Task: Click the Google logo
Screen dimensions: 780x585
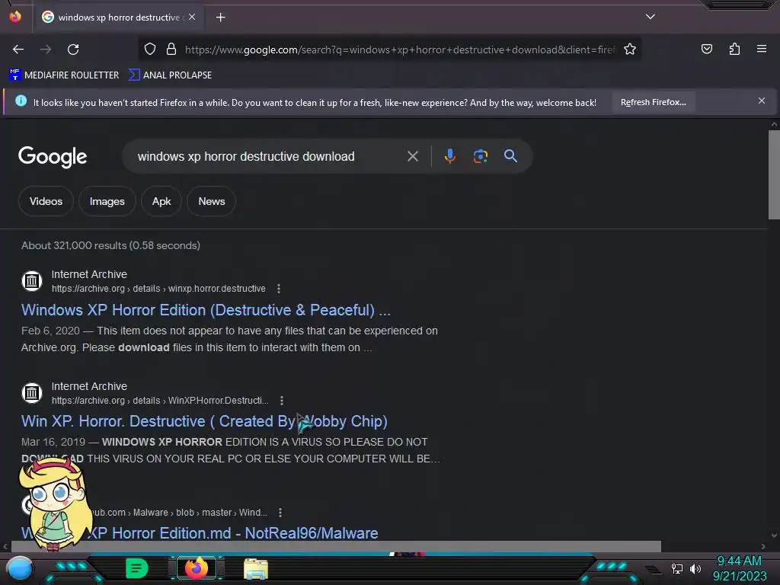Action: coord(53,157)
